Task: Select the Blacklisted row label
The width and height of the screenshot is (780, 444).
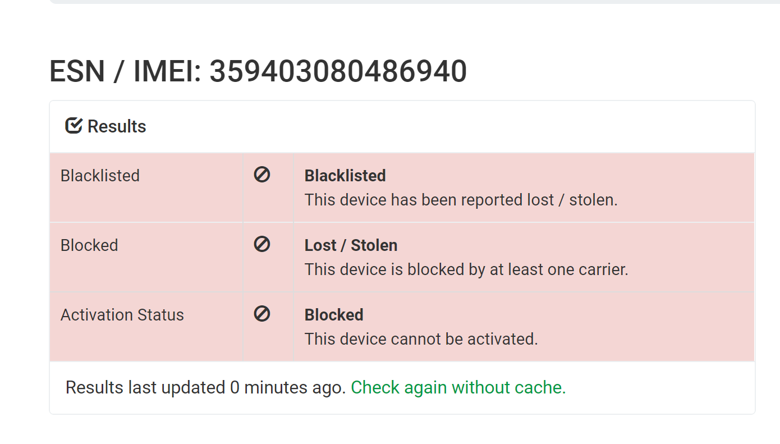Action: pos(100,176)
